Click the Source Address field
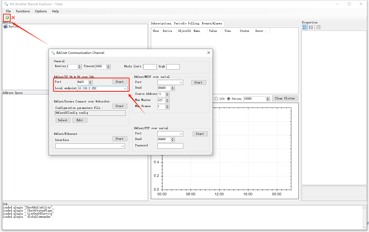 tap(161, 94)
